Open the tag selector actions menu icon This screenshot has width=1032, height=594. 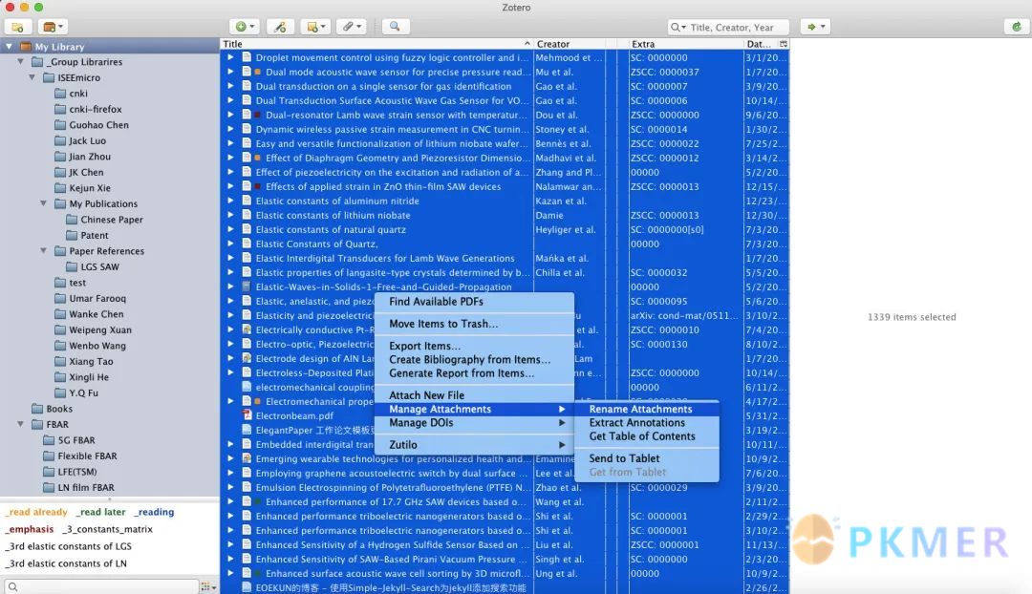pos(208,586)
